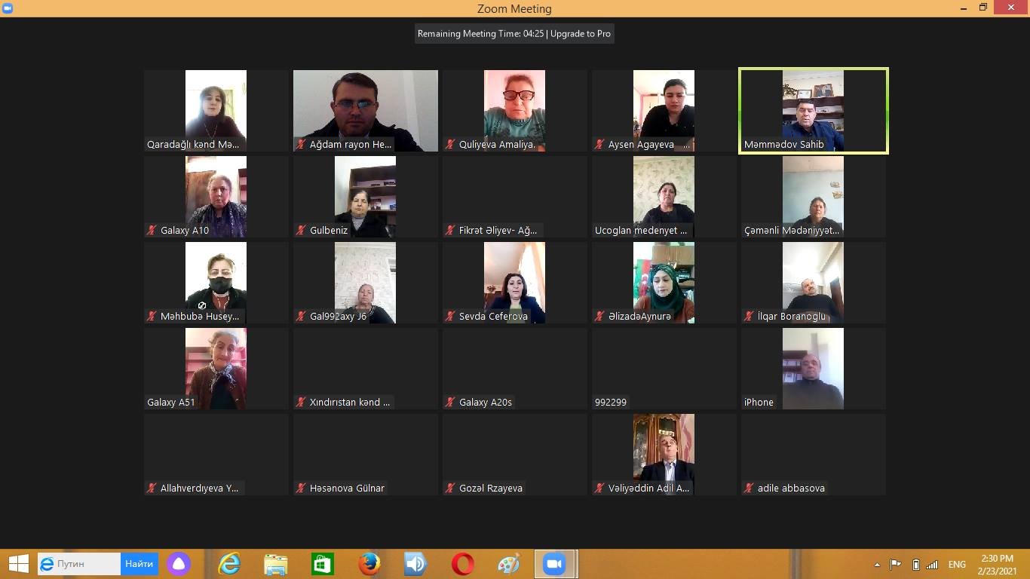
Task: Select Galaxy A10 participant tile
Action: tap(216, 197)
